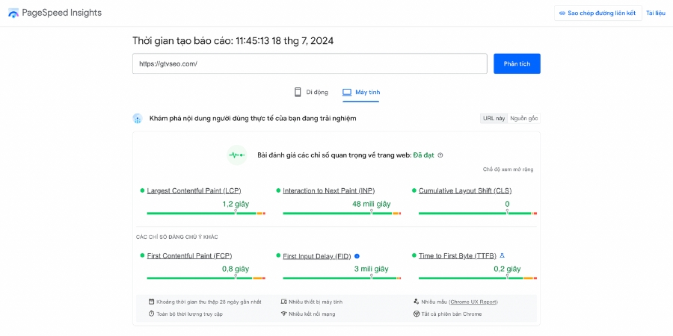This screenshot has width=673, height=336.
Task: Click the info icon next to First Input Delay
Action: click(x=357, y=256)
